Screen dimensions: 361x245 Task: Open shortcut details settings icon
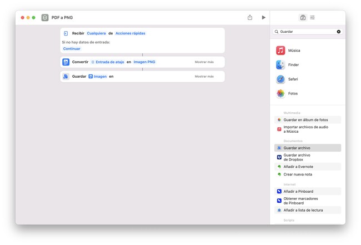[313, 18]
